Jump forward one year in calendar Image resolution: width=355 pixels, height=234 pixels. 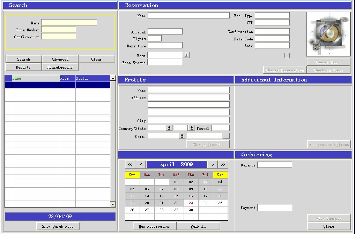(223, 165)
